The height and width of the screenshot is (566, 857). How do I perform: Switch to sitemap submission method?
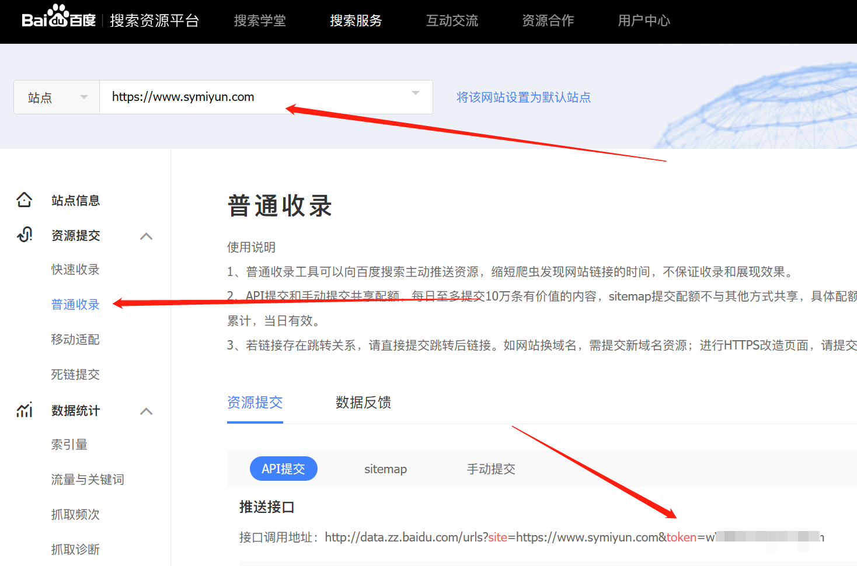385,469
